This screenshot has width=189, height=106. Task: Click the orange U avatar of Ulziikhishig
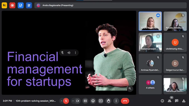tap(175, 42)
